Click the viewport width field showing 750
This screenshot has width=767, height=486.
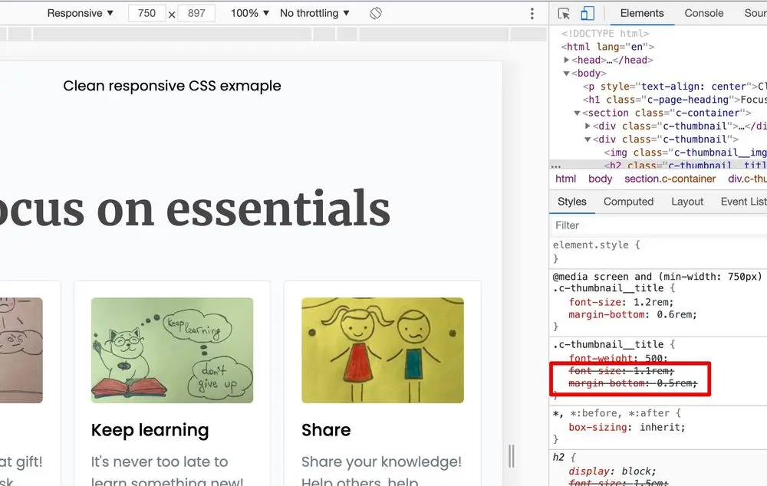[x=146, y=13]
